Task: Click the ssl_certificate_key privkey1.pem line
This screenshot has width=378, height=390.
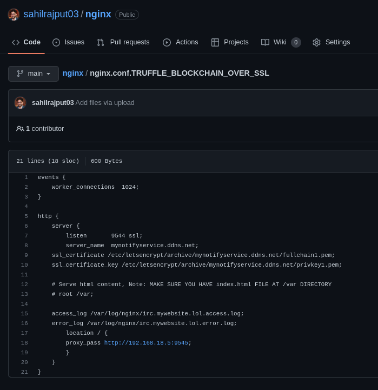Action: 197,265
